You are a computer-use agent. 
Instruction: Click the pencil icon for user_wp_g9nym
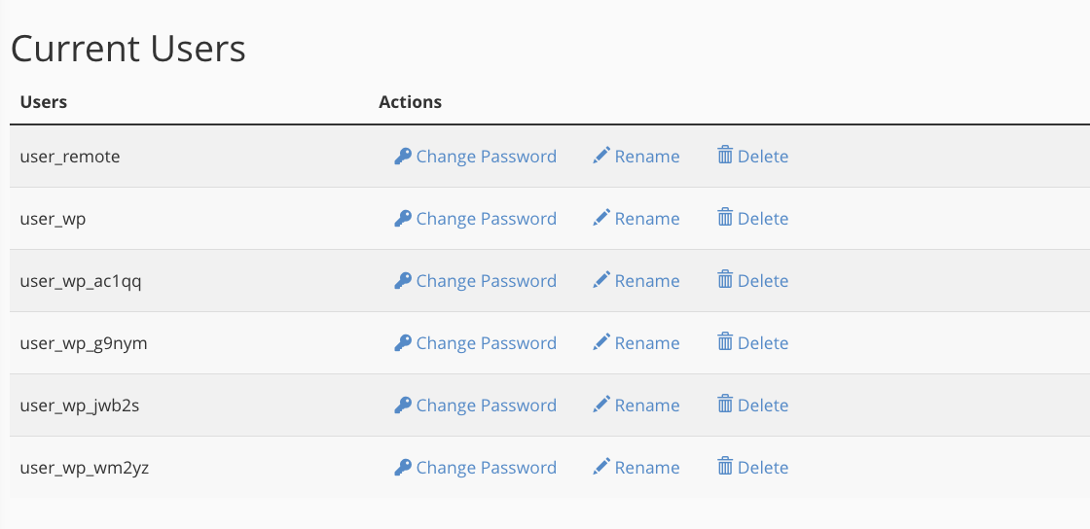point(601,343)
